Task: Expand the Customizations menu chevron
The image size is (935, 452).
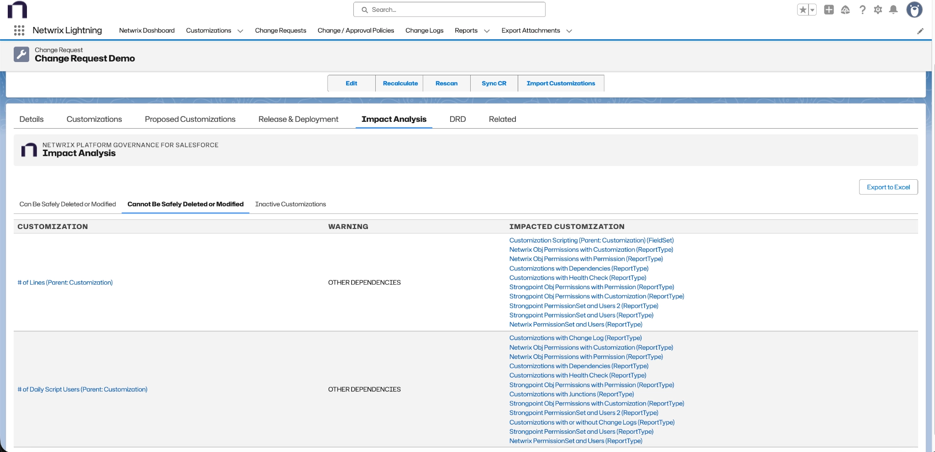Action: click(x=241, y=31)
